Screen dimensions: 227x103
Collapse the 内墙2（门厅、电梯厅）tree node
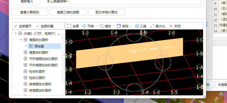click(x=16, y=34)
